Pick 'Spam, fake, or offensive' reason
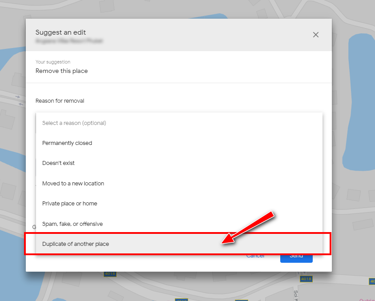Image resolution: width=375 pixels, height=301 pixels. (179, 224)
